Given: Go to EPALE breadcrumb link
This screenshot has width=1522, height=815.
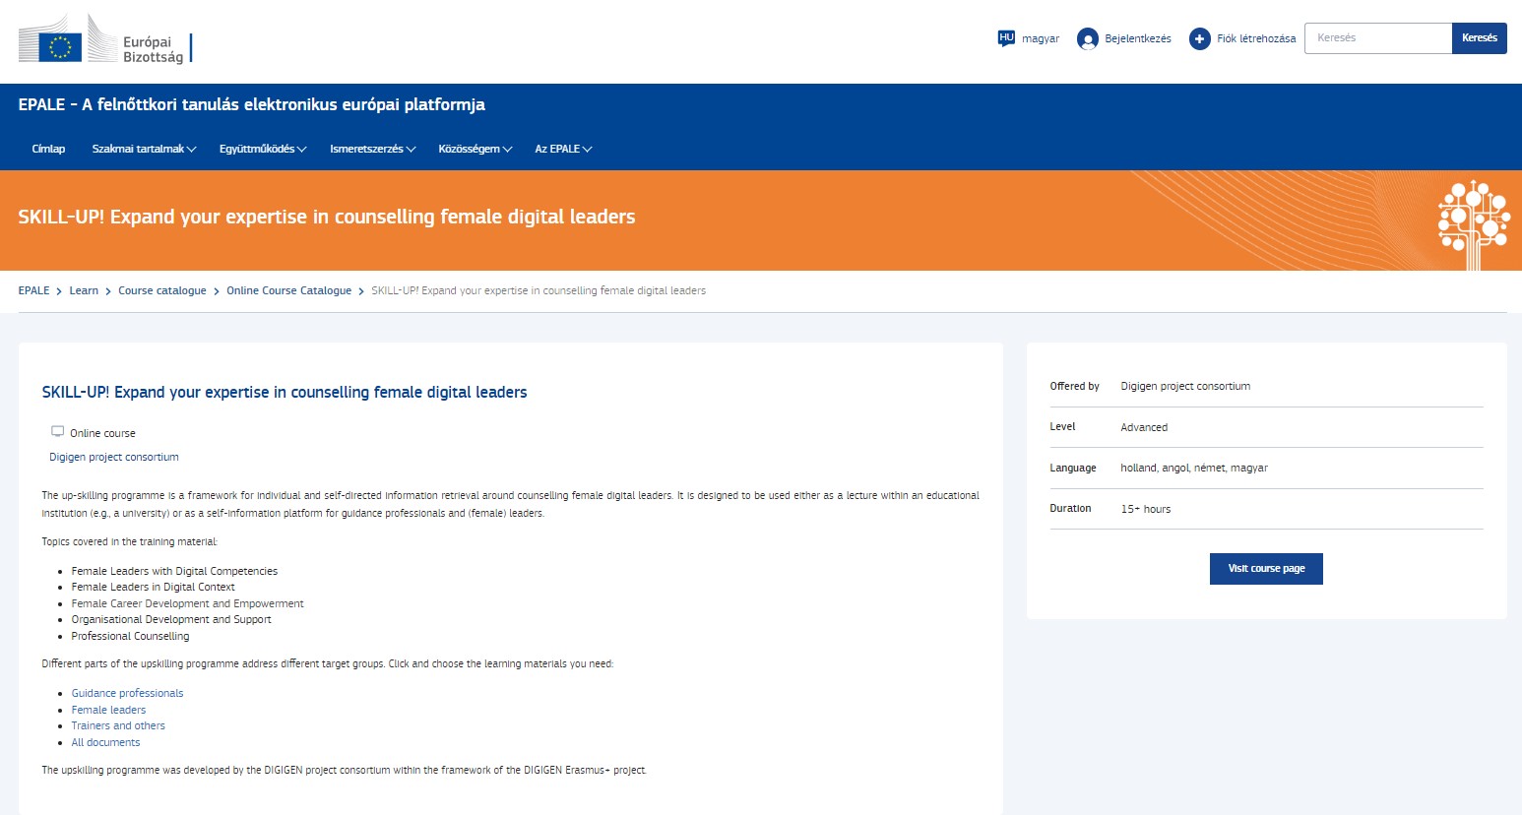Looking at the screenshot, I should [x=33, y=290].
